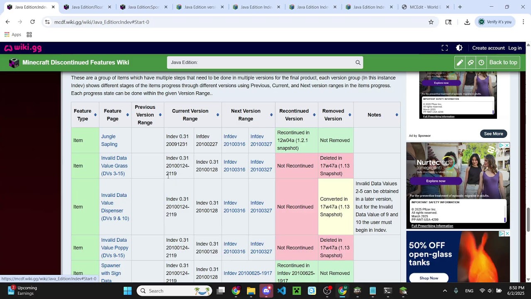The height and width of the screenshot is (299, 531).
Task: Open the clock and date panel
Action: pyautogui.click(x=516, y=291)
